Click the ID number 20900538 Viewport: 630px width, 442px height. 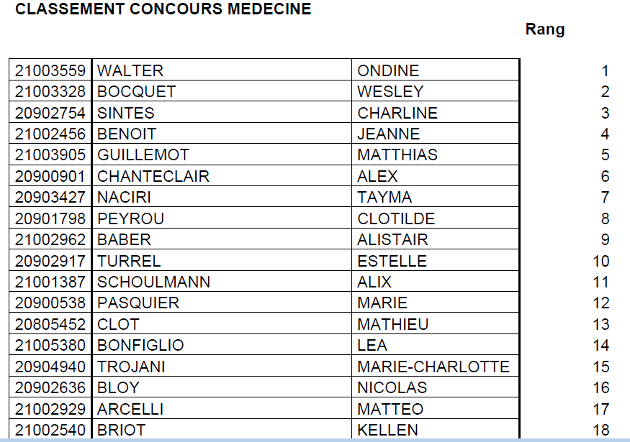[x=50, y=303]
